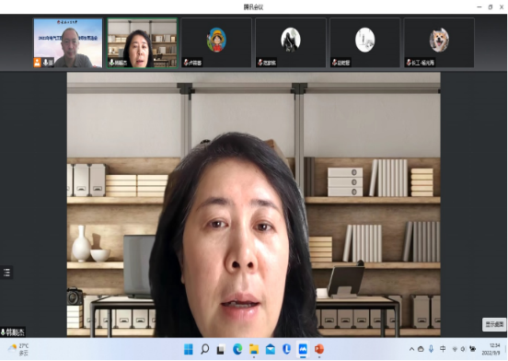Image resolution: width=508 pixels, height=361 pixels.
Task: Expand hidden system tray icons chevron
Action: (411, 349)
